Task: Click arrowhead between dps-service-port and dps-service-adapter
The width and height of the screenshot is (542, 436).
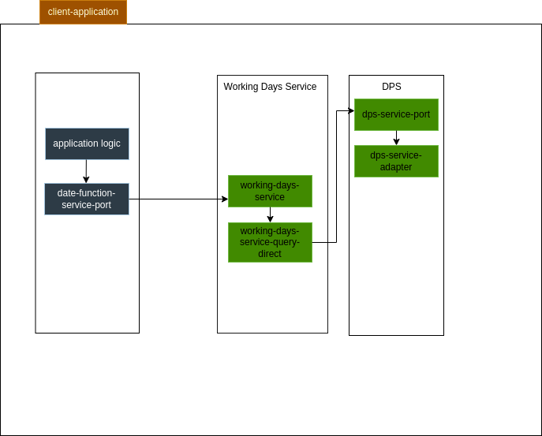Action: tap(396, 142)
